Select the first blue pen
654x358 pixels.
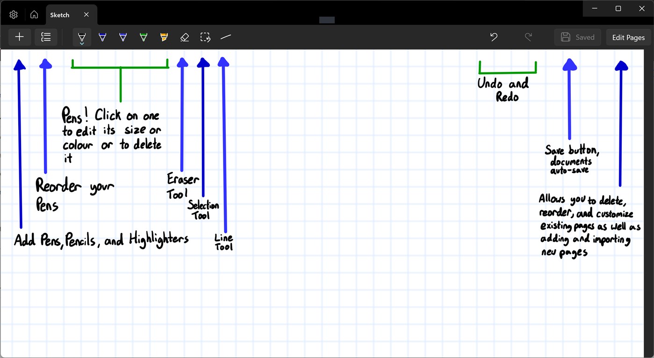pyautogui.click(x=102, y=37)
